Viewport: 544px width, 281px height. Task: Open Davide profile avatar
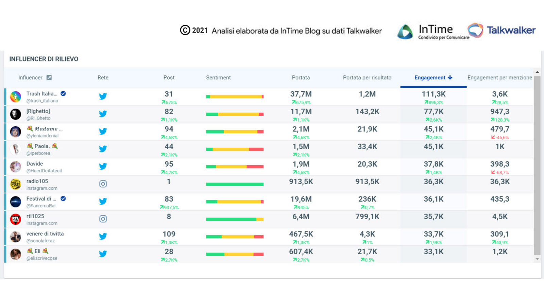tap(16, 167)
